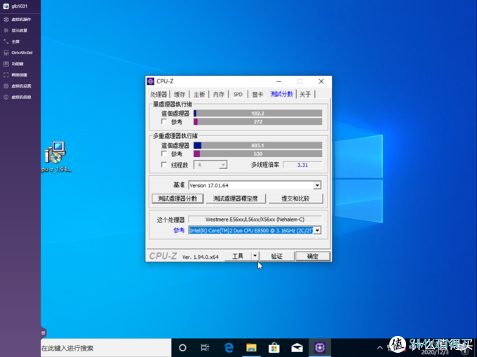Screen dimensions: 477x357
Task: Tick the 參考 checkbox under single thread
Action: 164,121
